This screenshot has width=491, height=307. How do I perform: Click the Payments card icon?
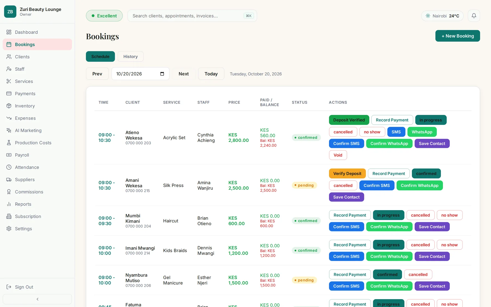point(9,94)
